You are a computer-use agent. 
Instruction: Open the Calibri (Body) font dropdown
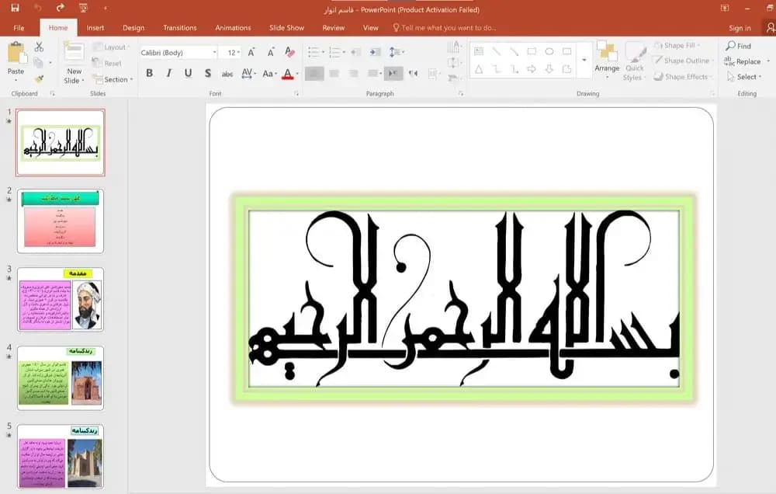coord(214,52)
